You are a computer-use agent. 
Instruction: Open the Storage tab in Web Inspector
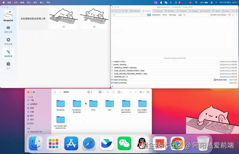click(x=193, y=11)
